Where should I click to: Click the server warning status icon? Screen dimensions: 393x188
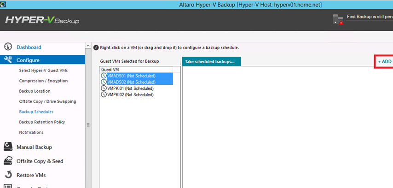[338, 19]
